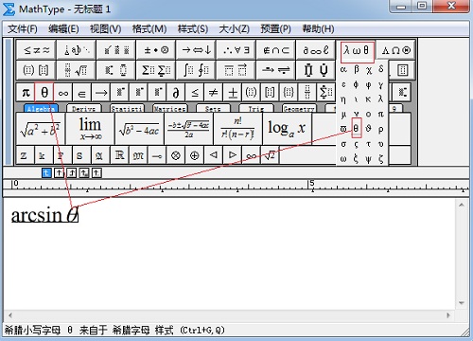Screen dimensions: 473x341
Task: Insert partial derivative symbol from small bar
Action: click(176, 93)
